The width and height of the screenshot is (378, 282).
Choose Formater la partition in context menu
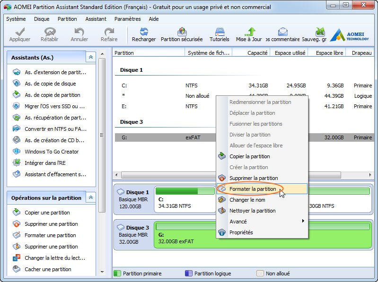pos(262,189)
